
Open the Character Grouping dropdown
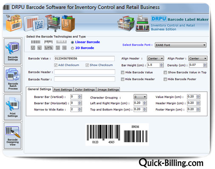click(x=140, y=97)
